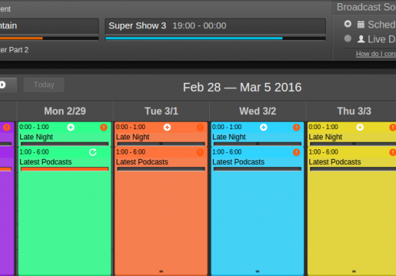
Task: Click Wednesday Late Night warning icon
Action: 296,128
